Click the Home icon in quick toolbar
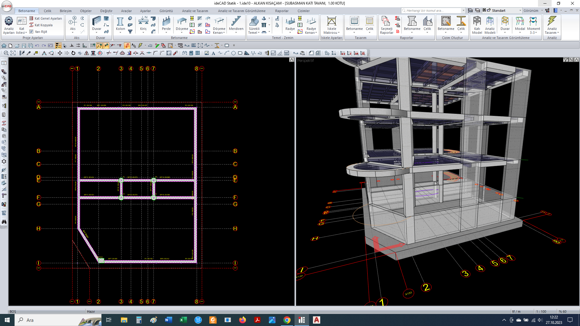 coord(4,46)
